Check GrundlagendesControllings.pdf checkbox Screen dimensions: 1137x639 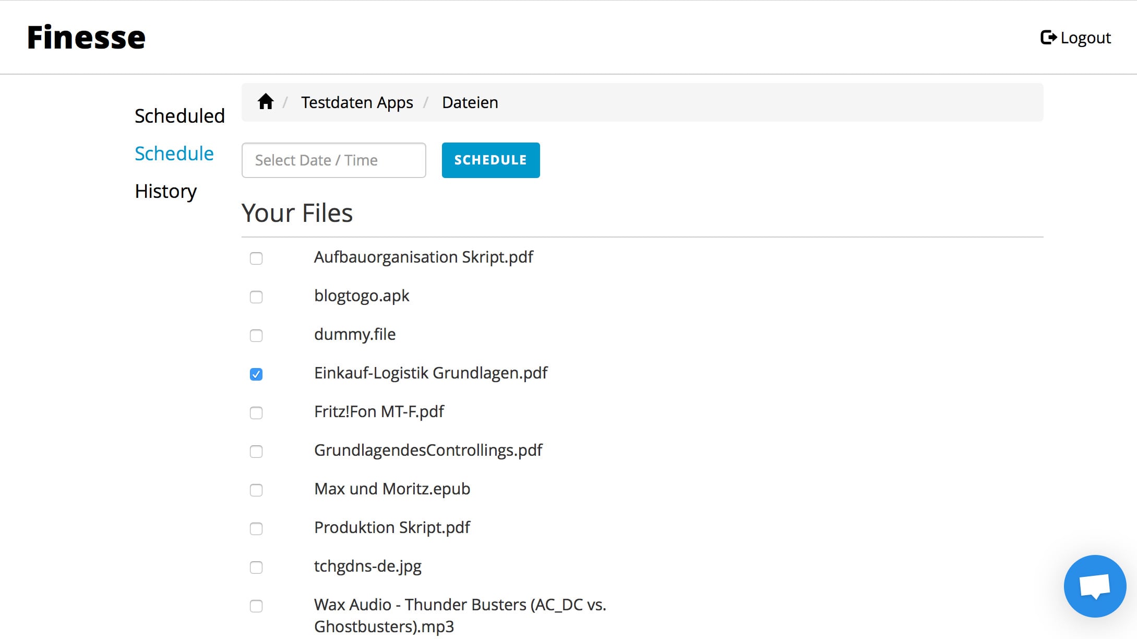[x=256, y=452]
